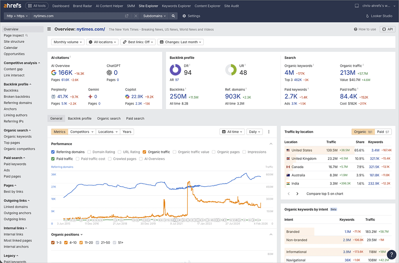Viewport: 399px width, 263px height.
Task: Click the search magnifier beside the domain input
Action: click(173, 17)
